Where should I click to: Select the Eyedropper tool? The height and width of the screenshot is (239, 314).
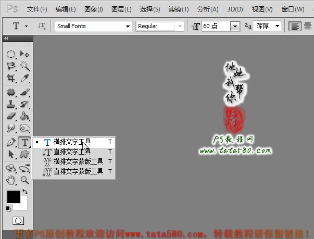tap(24, 78)
